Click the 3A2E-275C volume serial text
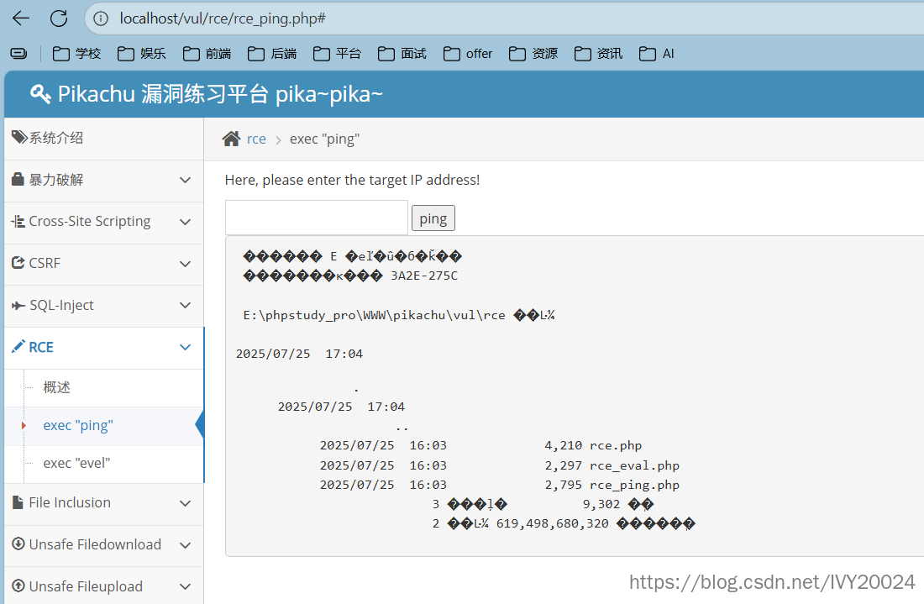 point(424,276)
